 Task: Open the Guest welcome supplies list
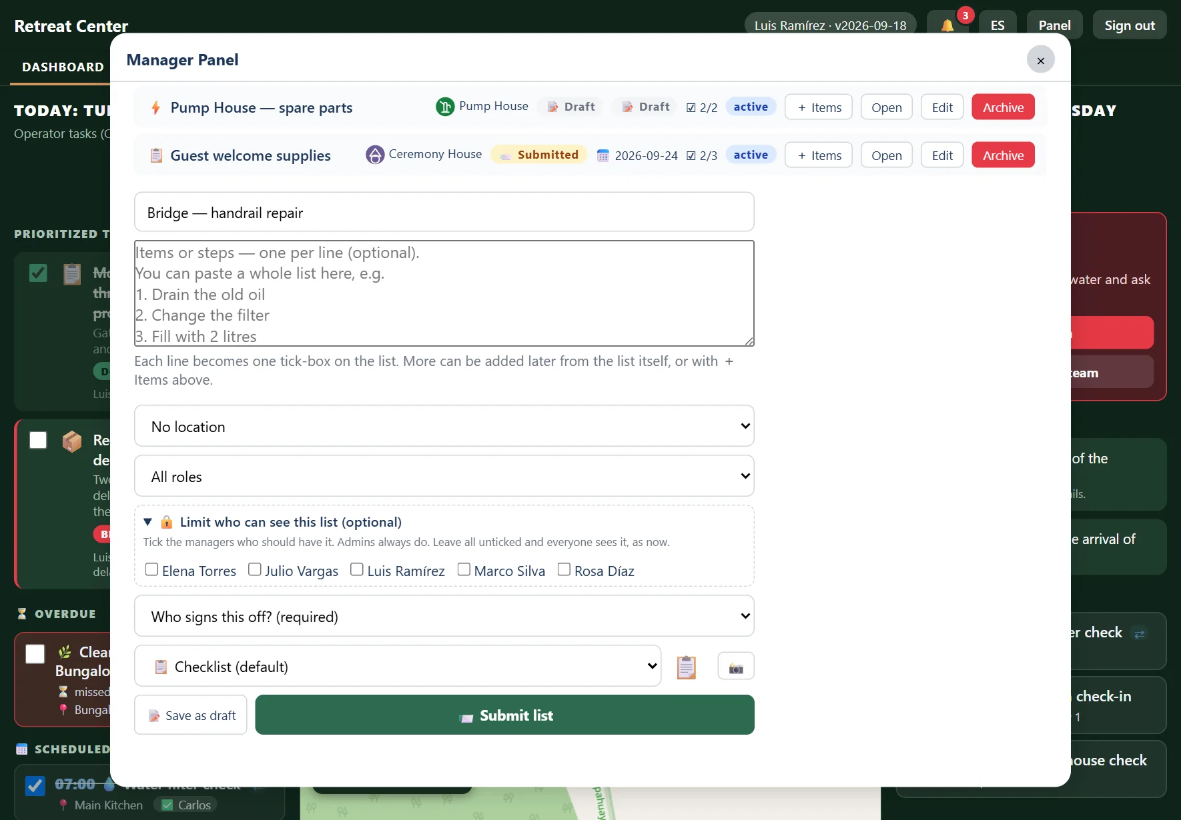tap(886, 155)
